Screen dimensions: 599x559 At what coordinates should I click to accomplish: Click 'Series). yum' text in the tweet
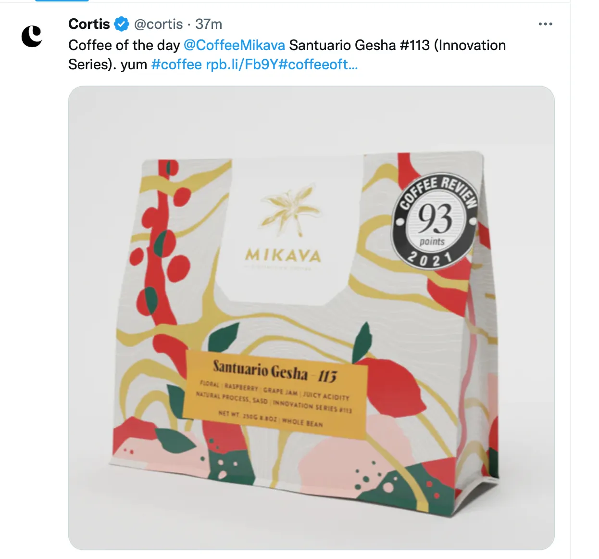click(x=108, y=64)
